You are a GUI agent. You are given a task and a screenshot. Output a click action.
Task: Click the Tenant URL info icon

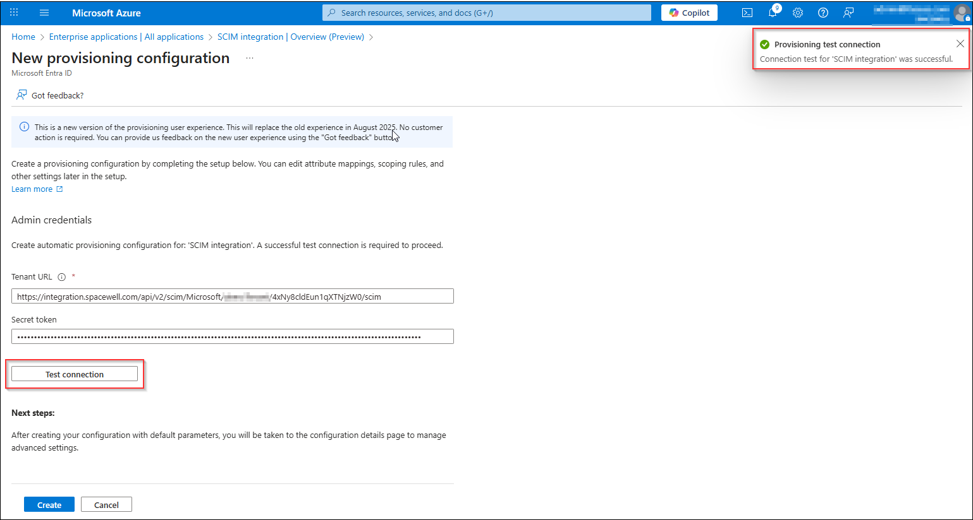click(62, 277)
